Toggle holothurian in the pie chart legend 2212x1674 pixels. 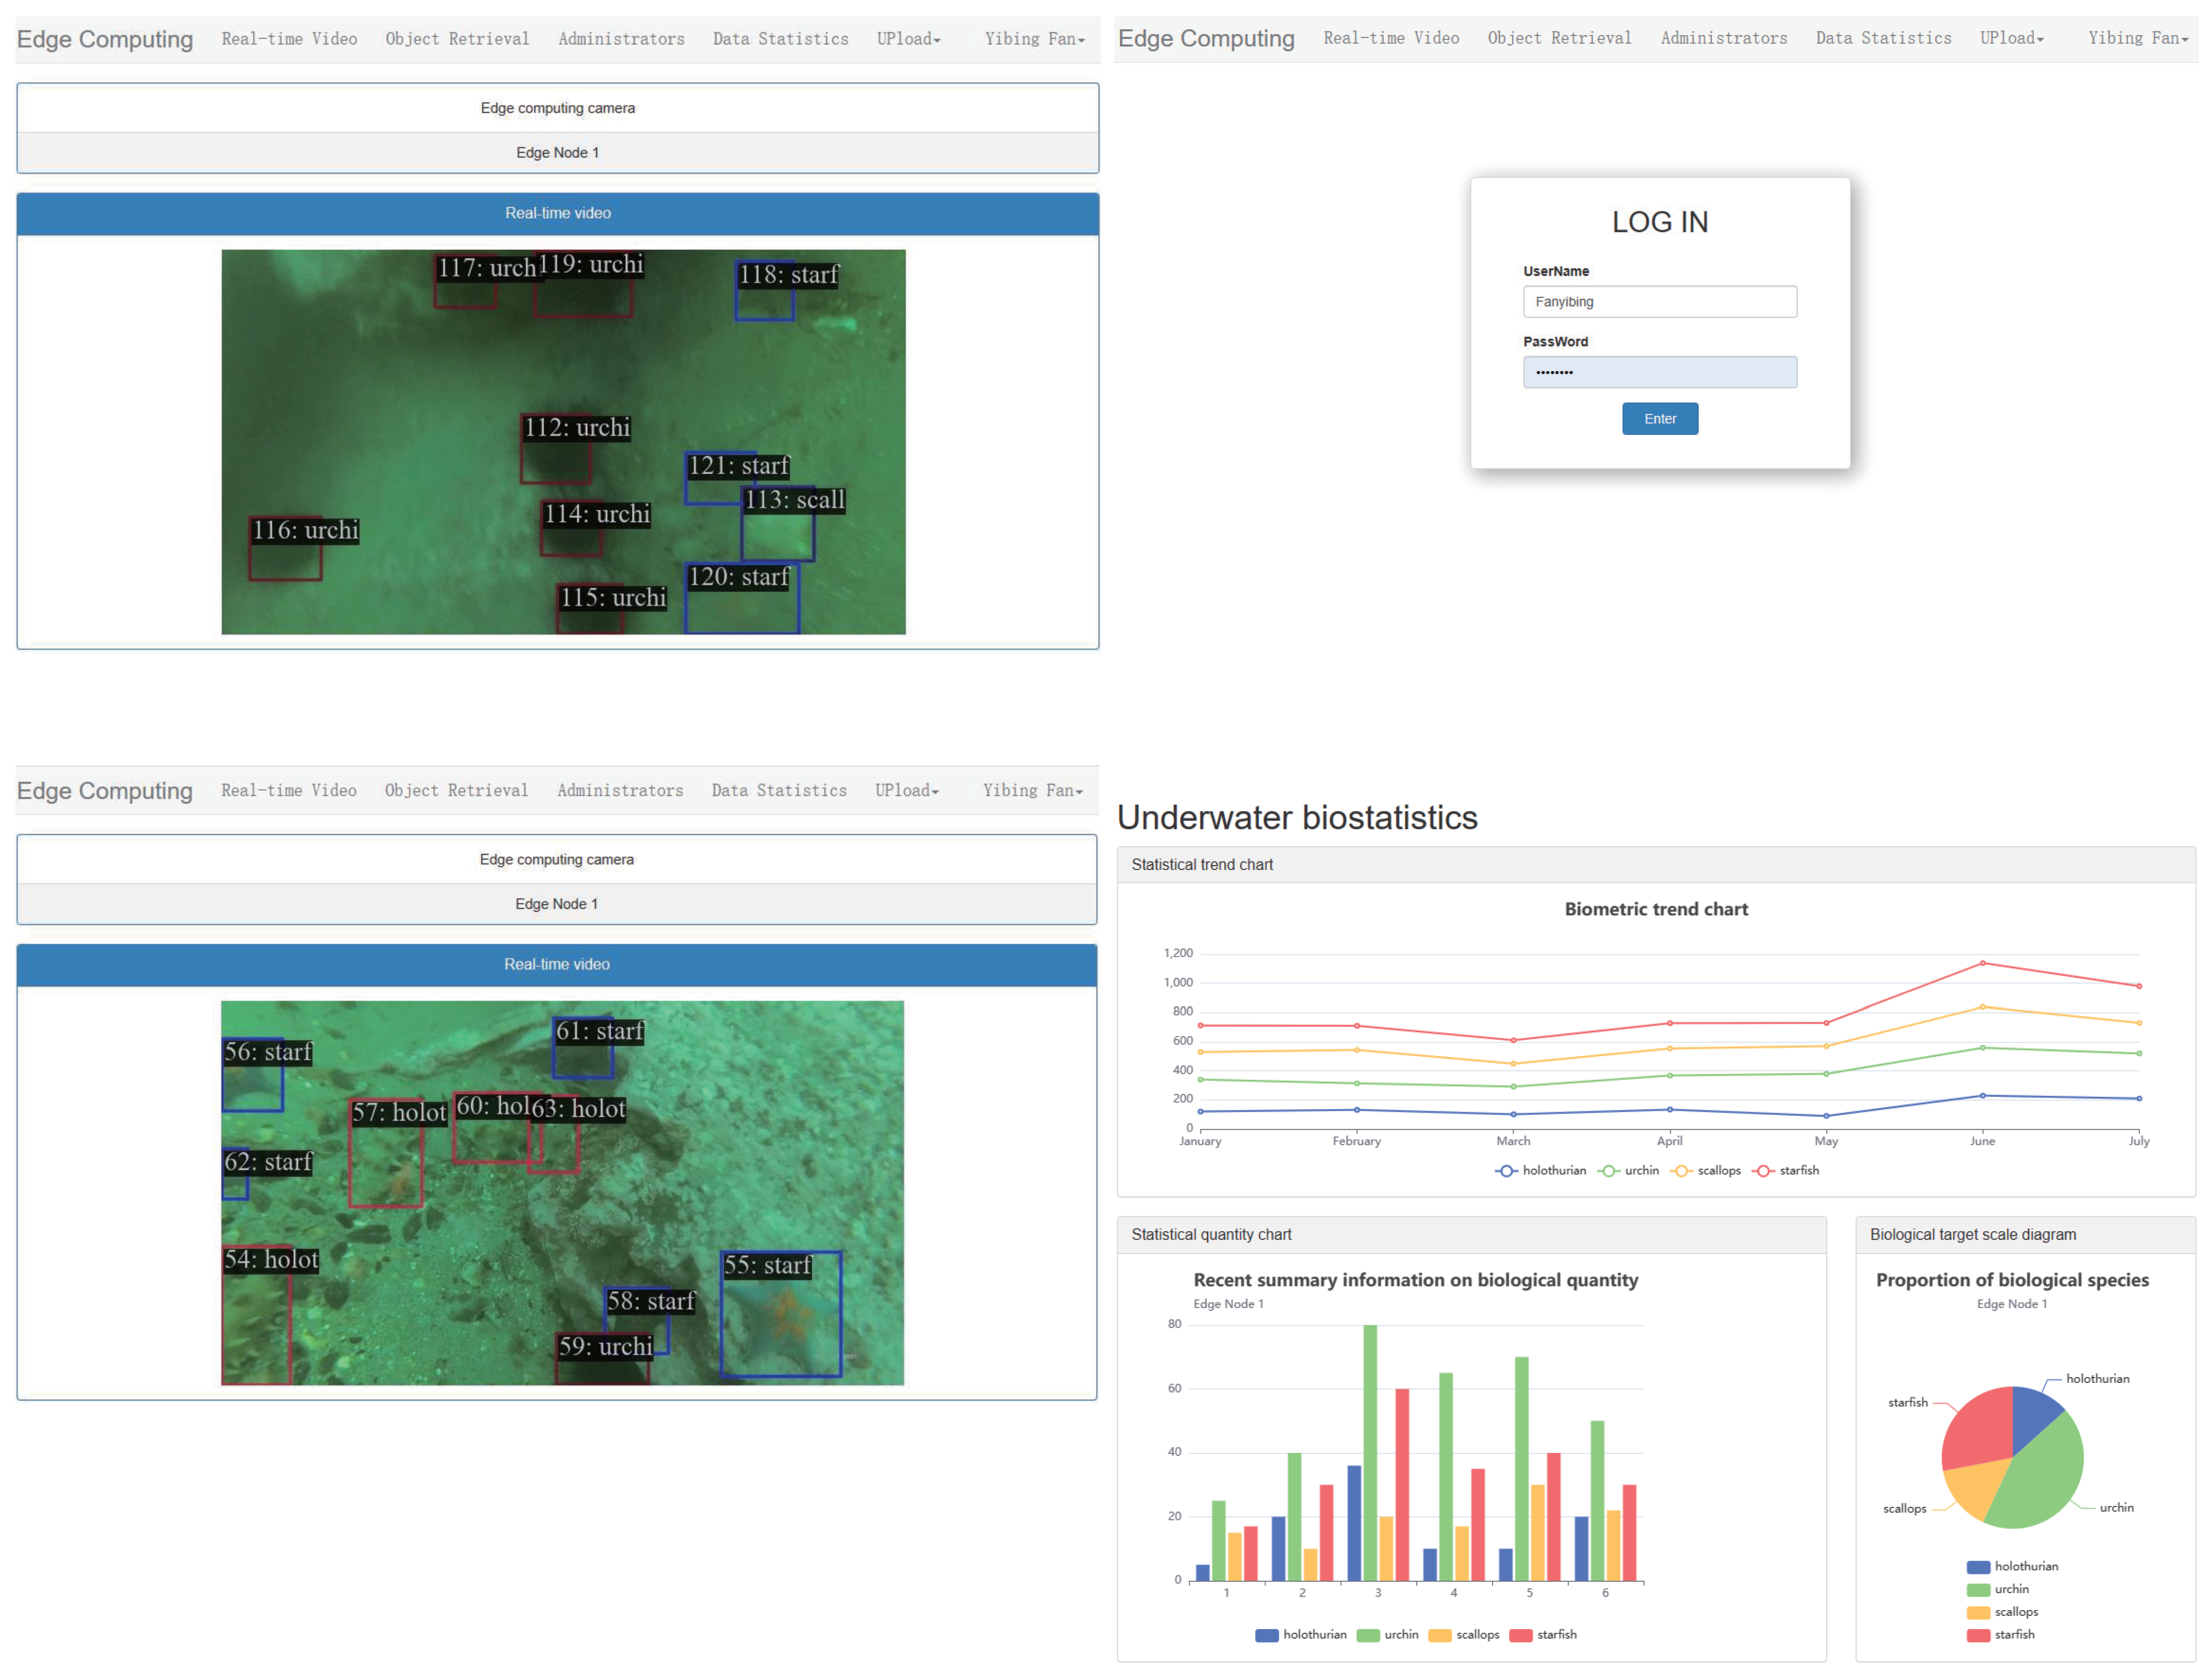coord(2012,1567)
